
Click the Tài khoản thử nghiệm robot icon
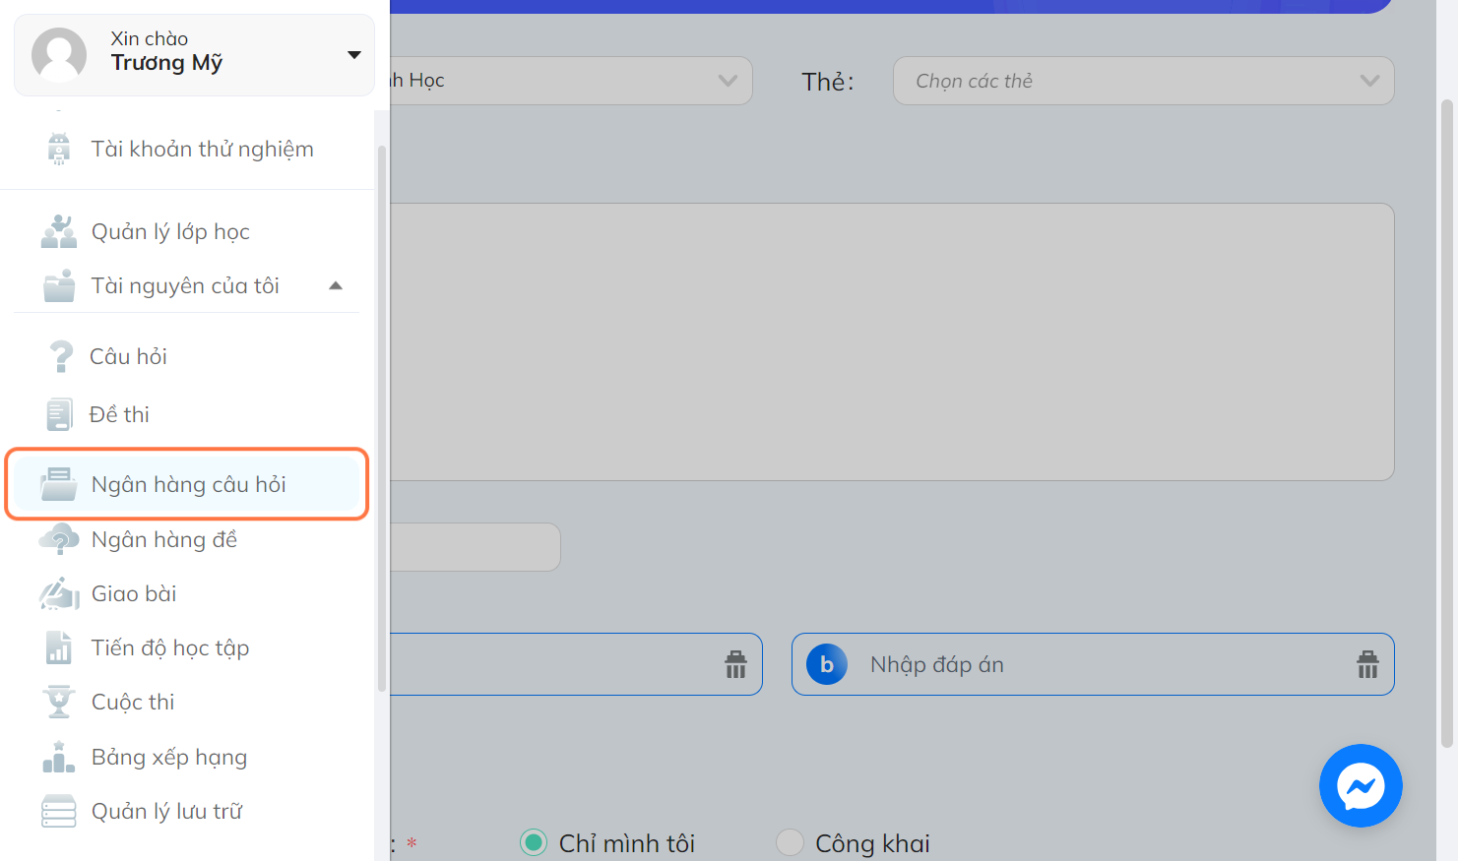59,149
